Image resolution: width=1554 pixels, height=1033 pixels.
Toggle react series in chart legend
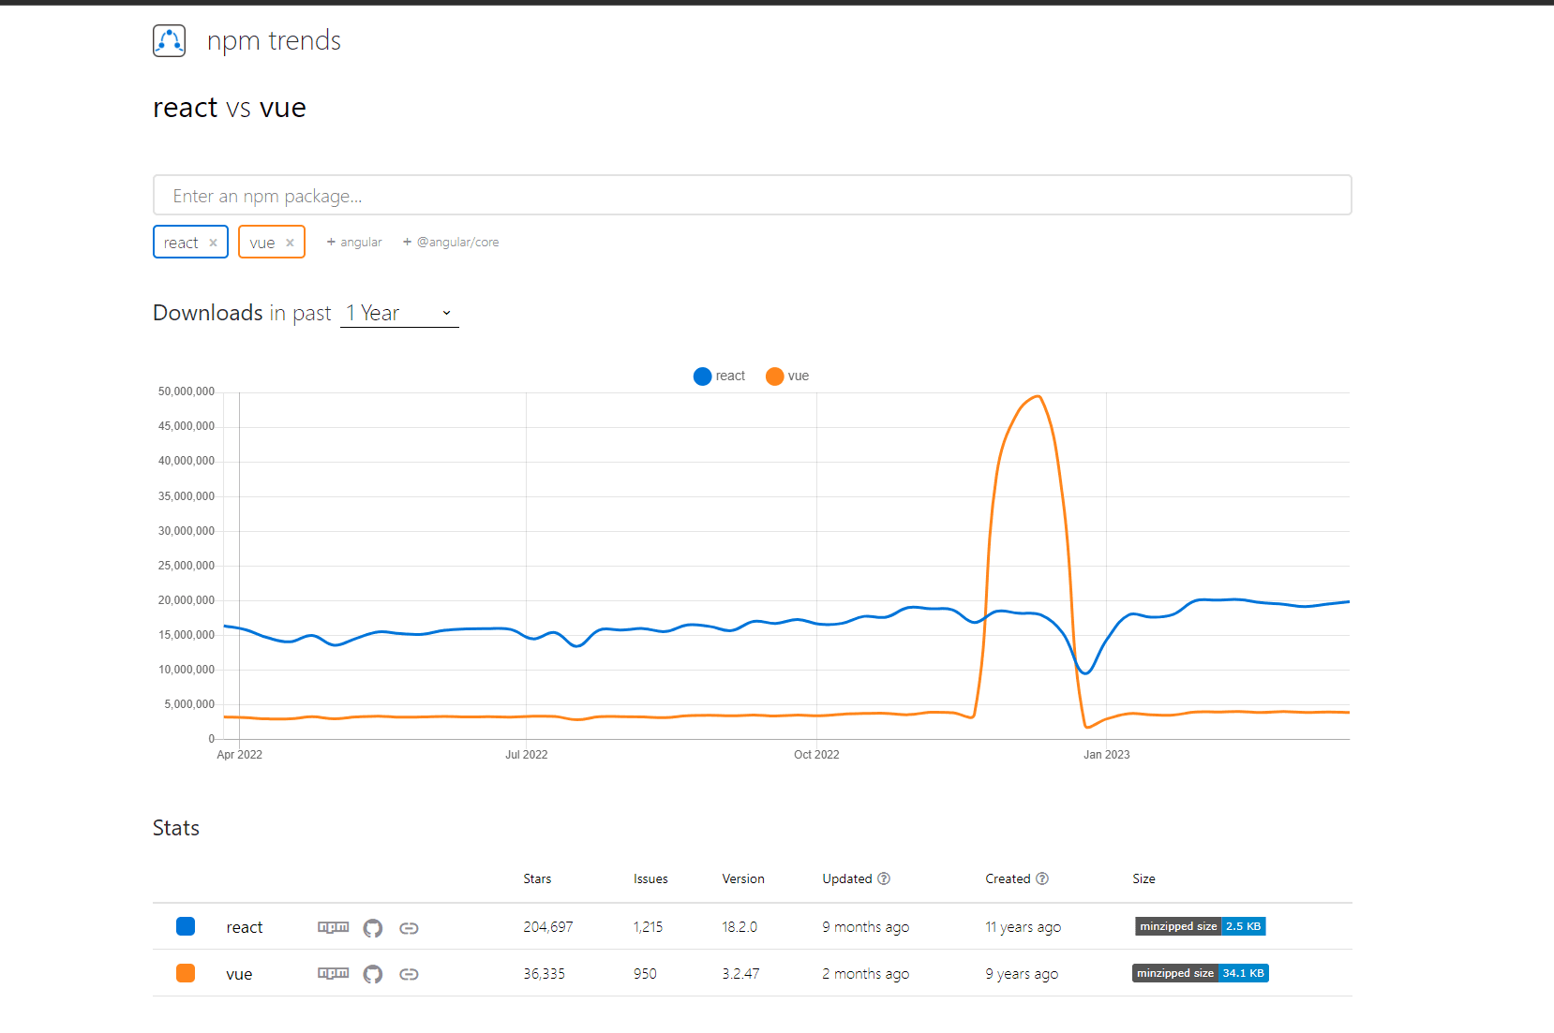coord(719,376)
